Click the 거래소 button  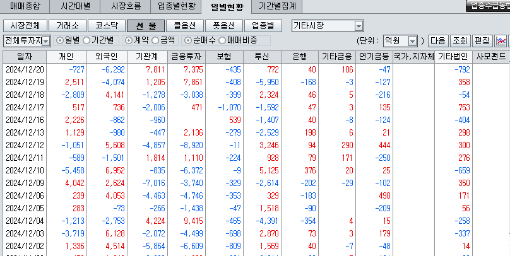point(67,26)
